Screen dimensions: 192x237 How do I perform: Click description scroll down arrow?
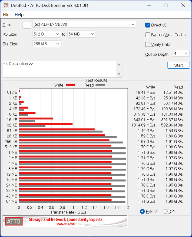coord(119,74)
